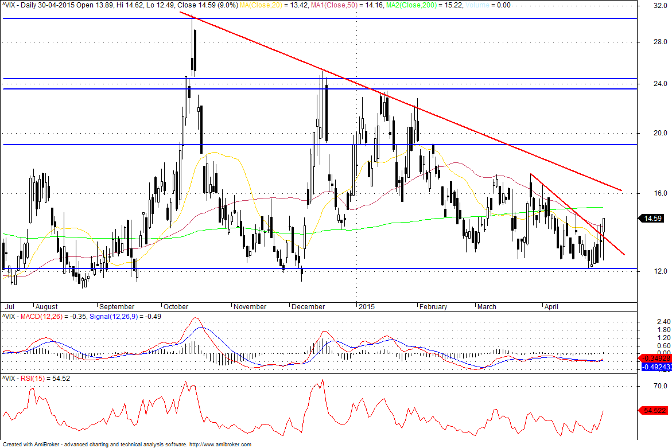Click the 20.0 price axis label
This screenshot has width=672, height=448.
(661, 133)
